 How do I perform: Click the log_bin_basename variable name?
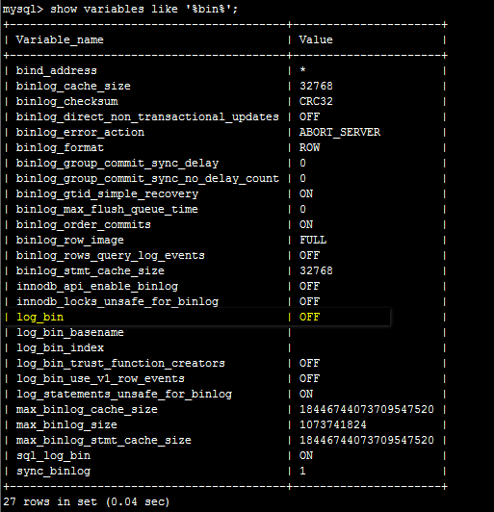tap(70, 332)
